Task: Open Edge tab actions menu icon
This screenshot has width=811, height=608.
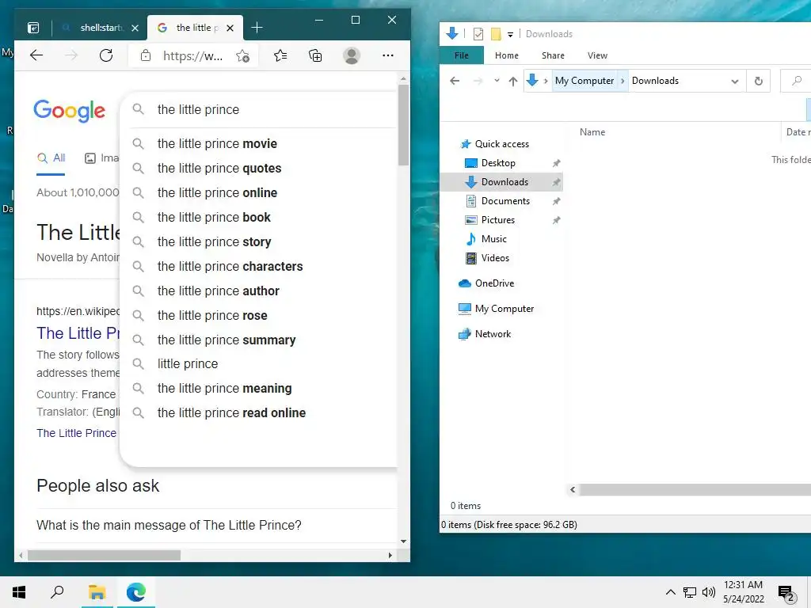Action: pyautogui.click(x=33, y=28)
